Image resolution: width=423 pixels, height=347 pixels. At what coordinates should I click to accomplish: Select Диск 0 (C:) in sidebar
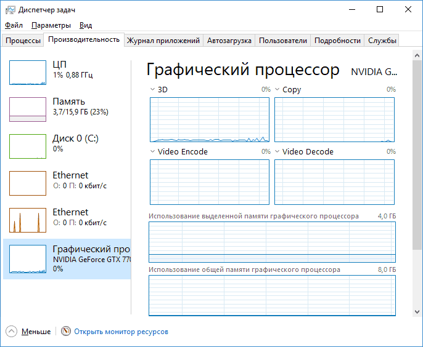pyautogui.click(x=67, y=146)
